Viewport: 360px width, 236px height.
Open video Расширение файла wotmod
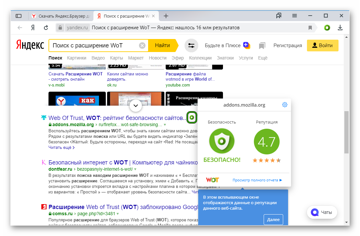click(x=190, y=77)
